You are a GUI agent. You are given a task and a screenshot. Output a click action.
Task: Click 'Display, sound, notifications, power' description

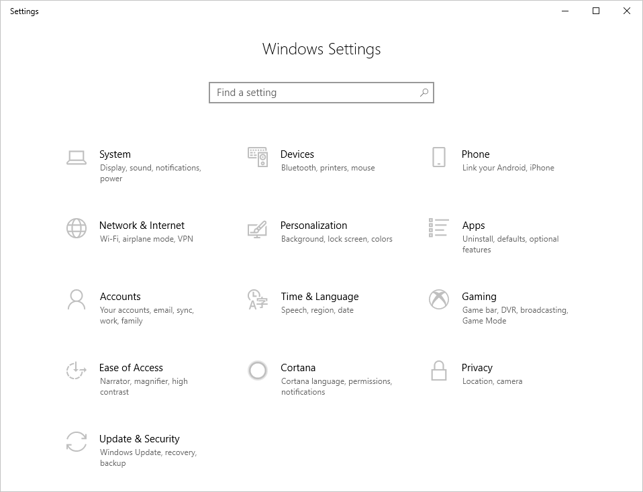pos(150,173)
